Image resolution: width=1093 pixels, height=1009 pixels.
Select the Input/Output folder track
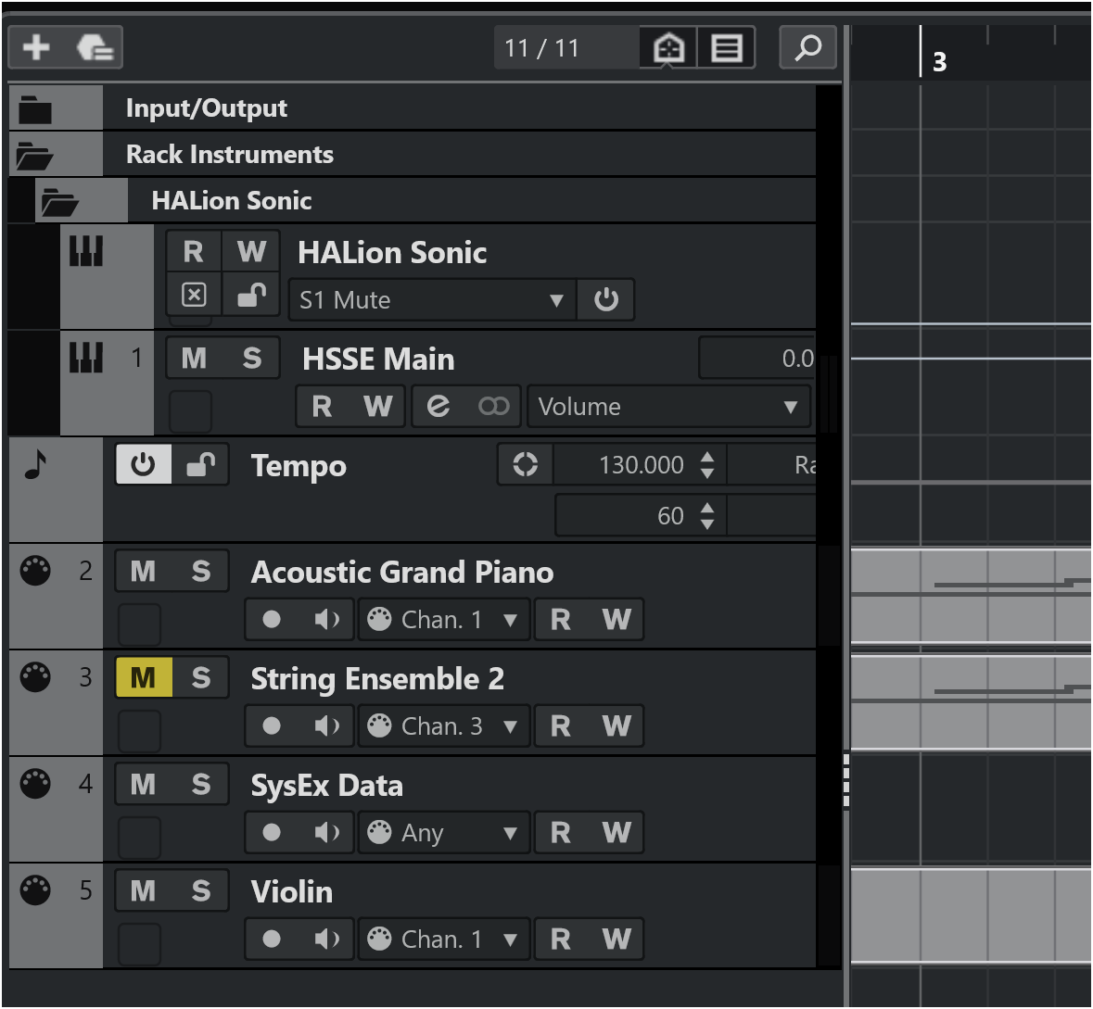click(x=206, y=108)
